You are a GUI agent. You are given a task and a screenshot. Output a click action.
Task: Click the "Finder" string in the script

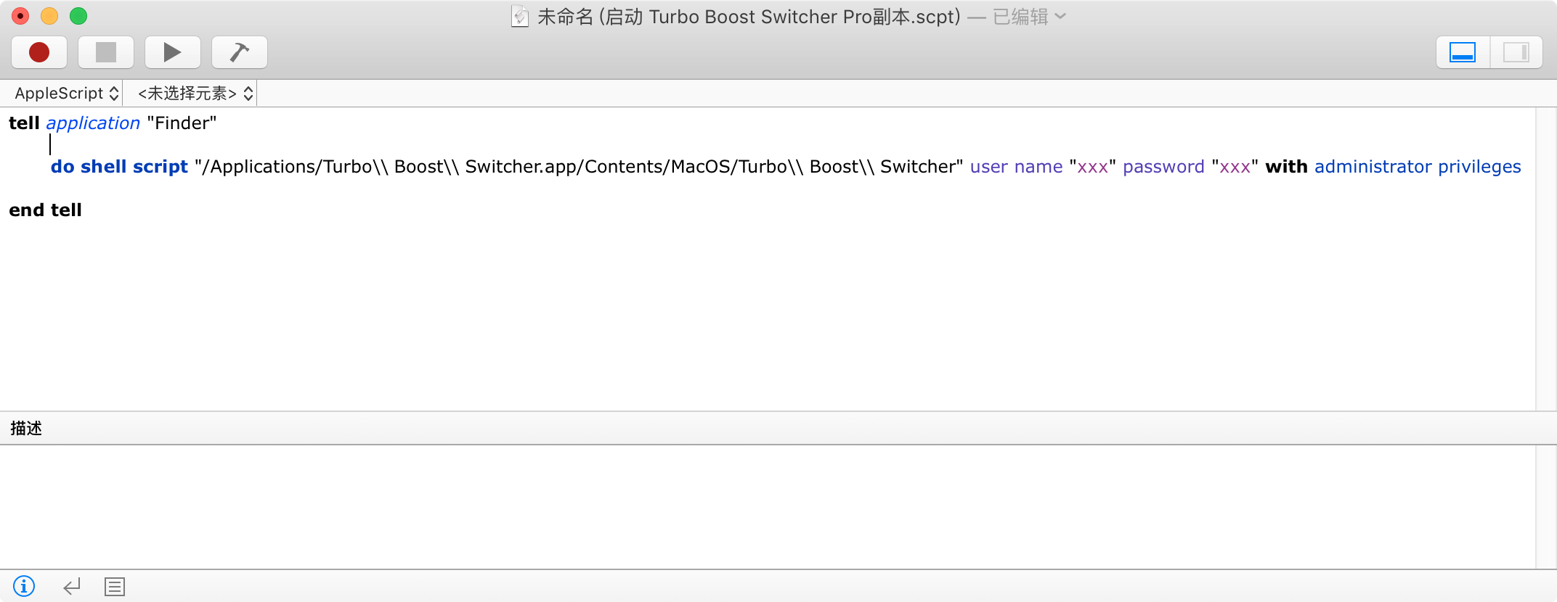(182, 123)
